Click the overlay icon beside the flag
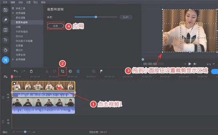This screenshot has width=218, height=135. coord(94,71)
